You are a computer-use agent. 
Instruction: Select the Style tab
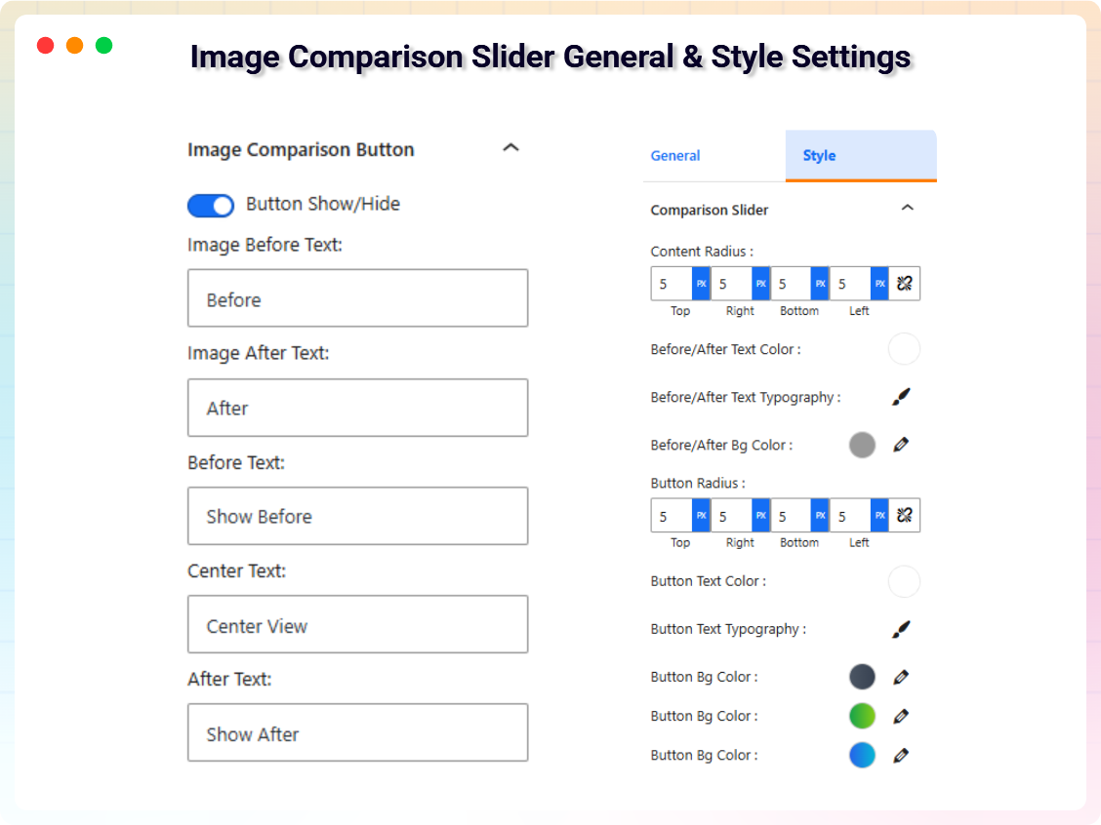(819, 155)
